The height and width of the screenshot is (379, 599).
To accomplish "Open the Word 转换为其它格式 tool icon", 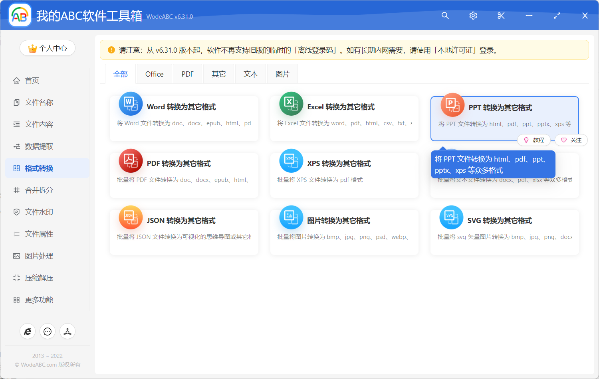I will pyautogui.click(x=131, y=103).
